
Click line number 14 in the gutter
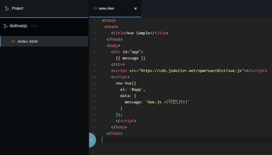94,102
